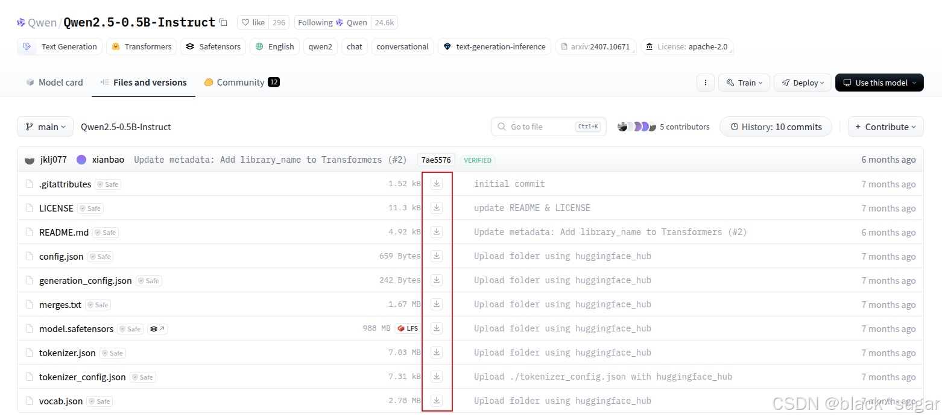The height and width of the screenshot is (420, 942).
Task: Click the Safe badge next to merges.txt
Action: tap(98, 305)
